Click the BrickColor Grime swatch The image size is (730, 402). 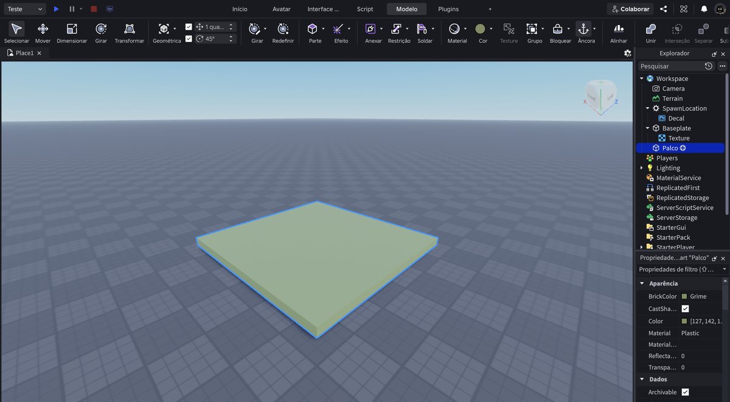pyautogui.click(x=684, y=297)
